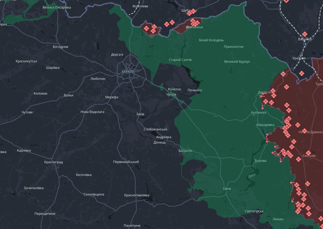323x229 pixels.
Task: Click the Великий Бурлук label
Action: click(237, 61)
